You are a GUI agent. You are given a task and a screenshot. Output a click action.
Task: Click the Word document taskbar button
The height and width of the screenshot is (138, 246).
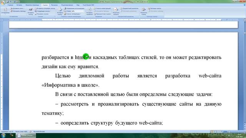[26, 135]
